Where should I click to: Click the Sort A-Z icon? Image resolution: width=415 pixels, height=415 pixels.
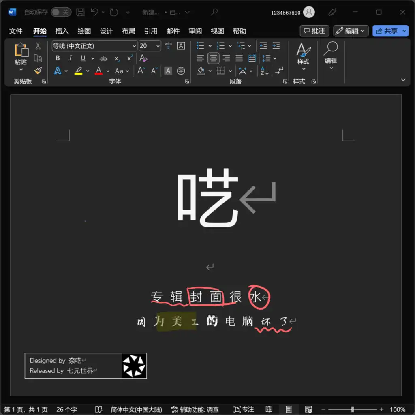click(265, 71)
